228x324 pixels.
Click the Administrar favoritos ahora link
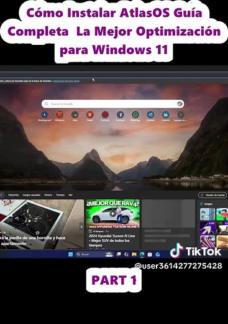(66, 81)
